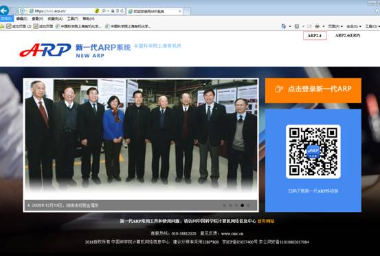Click the ARP2.4(ERP) link
The image size is (380, 256).
pyautogui.click(x=348, y=35)
